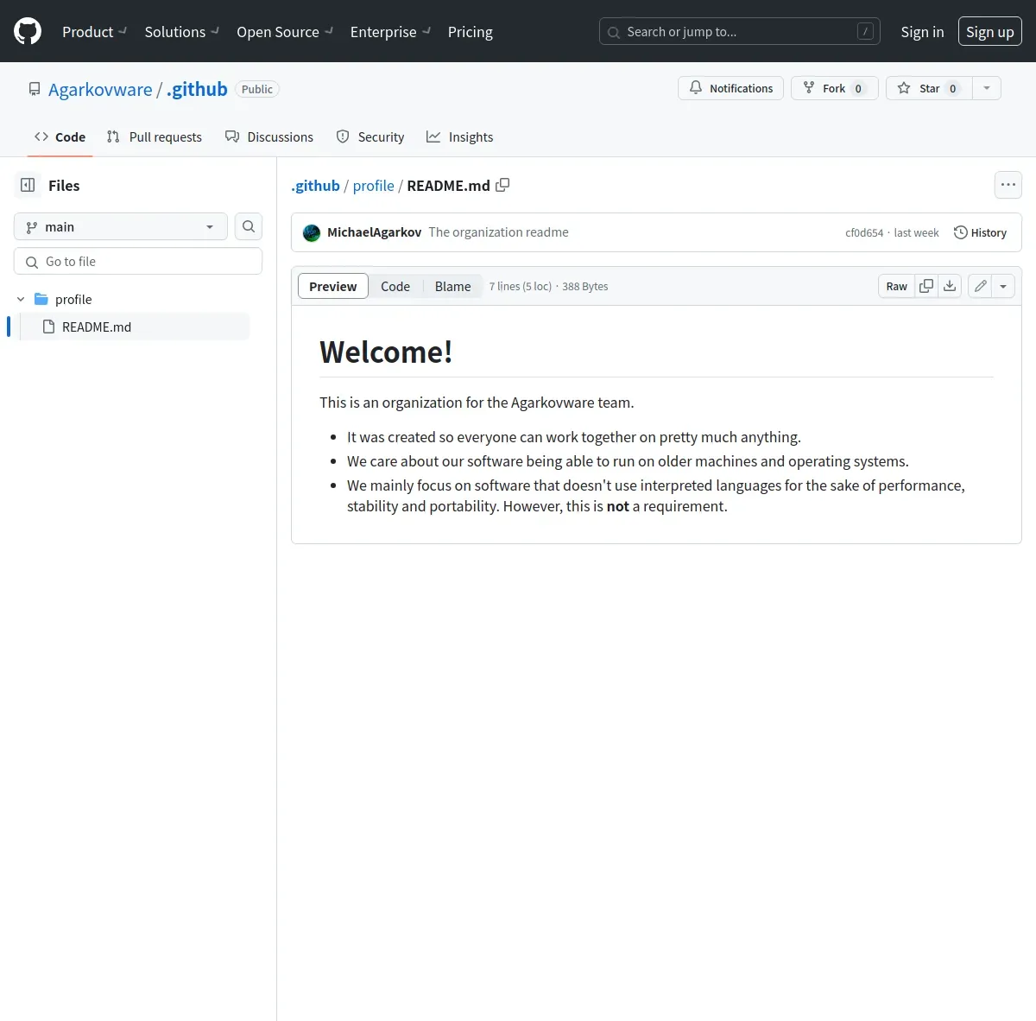Screen dimensions: 1036x1021
Task: Select the profile folder tree row
Action: pyautogui.click(x=131, y=299)
